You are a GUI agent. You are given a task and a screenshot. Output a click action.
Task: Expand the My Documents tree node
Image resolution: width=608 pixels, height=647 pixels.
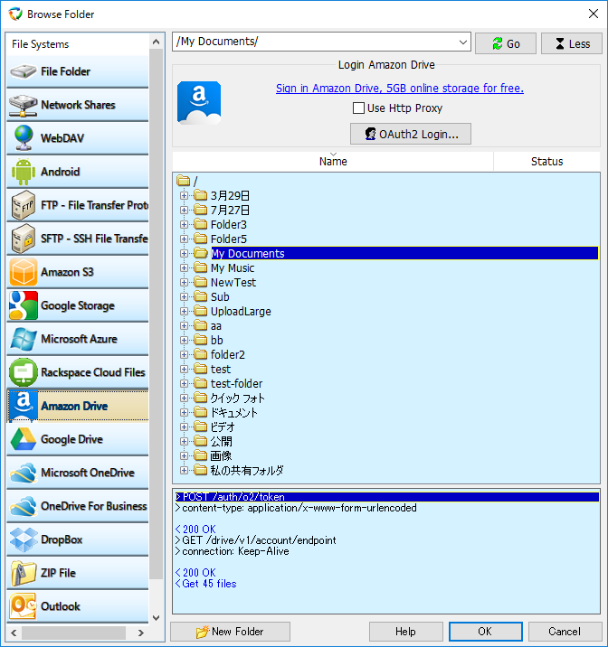pyautogui.click(x=185, y=253)
